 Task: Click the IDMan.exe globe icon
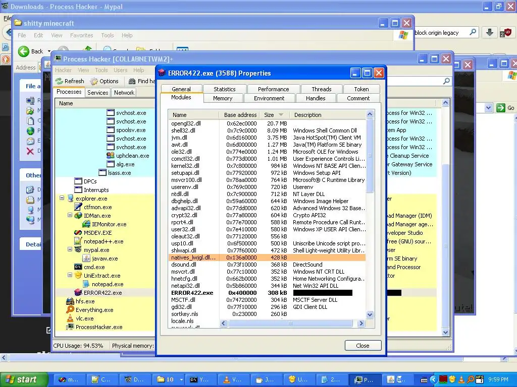coord(78,216)
